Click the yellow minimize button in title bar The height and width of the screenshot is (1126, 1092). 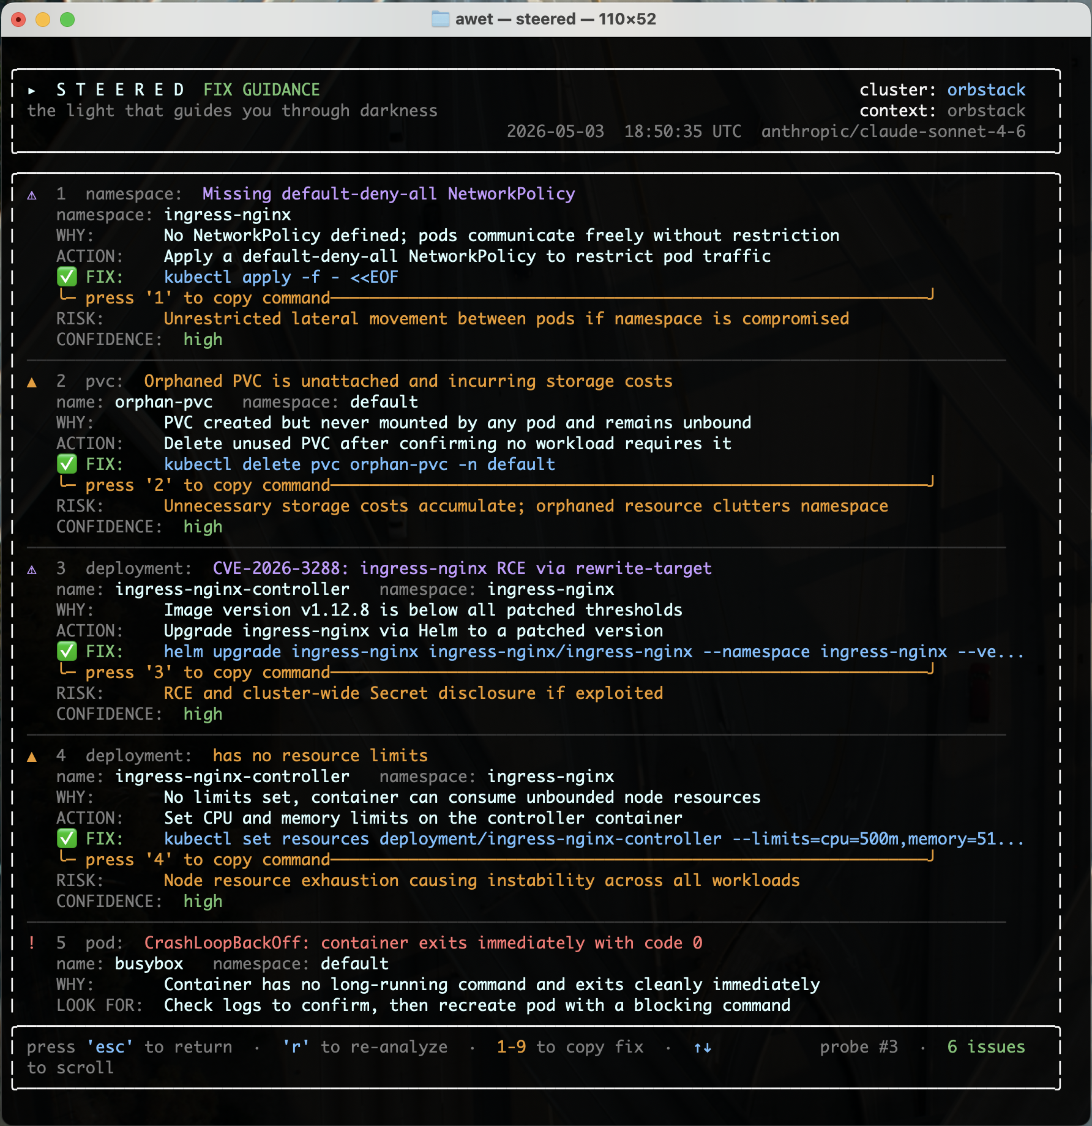[x=43, y=20]
